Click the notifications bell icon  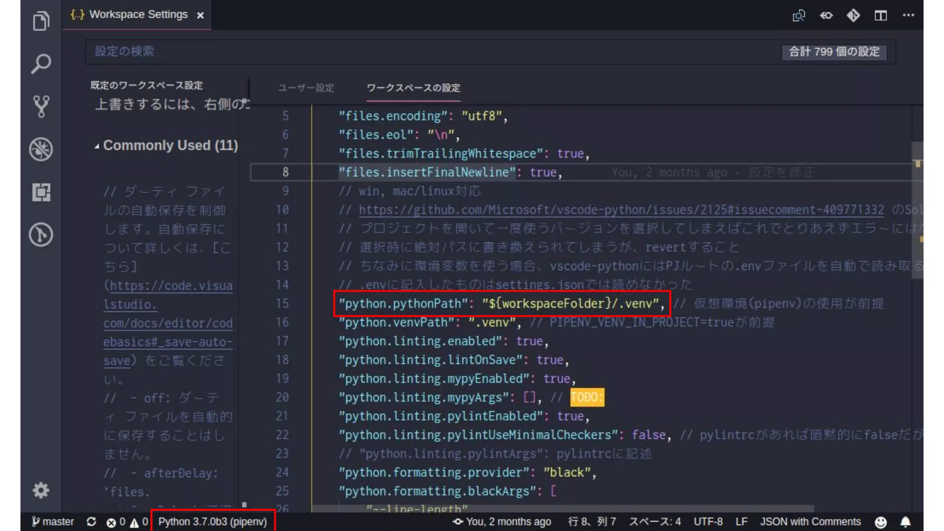pyautogui.click(x=905, y=522)
